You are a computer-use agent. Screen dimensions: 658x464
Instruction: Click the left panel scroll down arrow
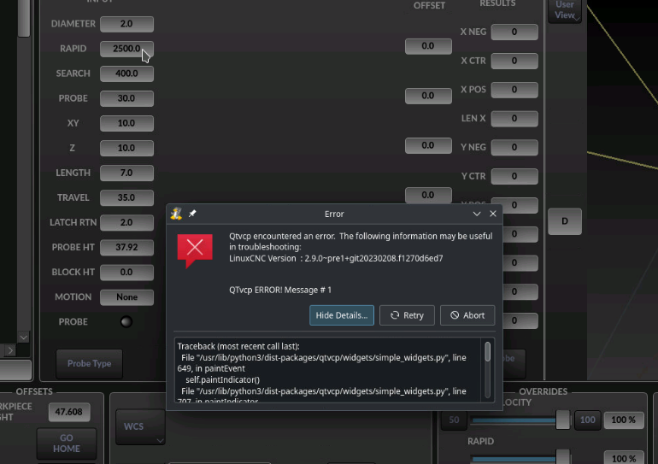tap(24, 338)
